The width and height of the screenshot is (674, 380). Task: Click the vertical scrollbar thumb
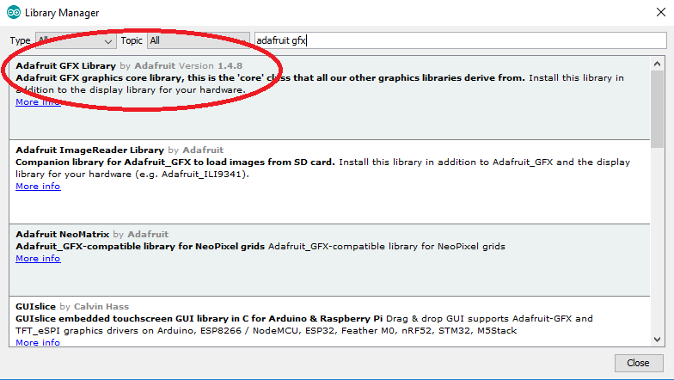(657, 109)
